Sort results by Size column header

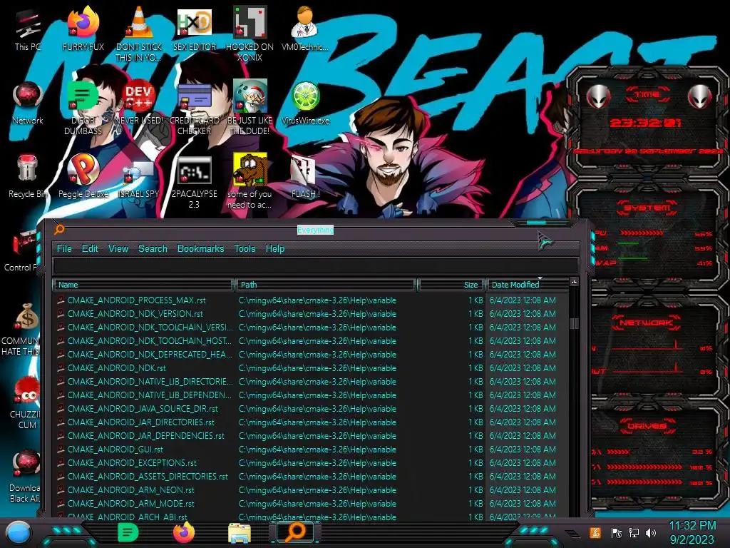[451, 285]
